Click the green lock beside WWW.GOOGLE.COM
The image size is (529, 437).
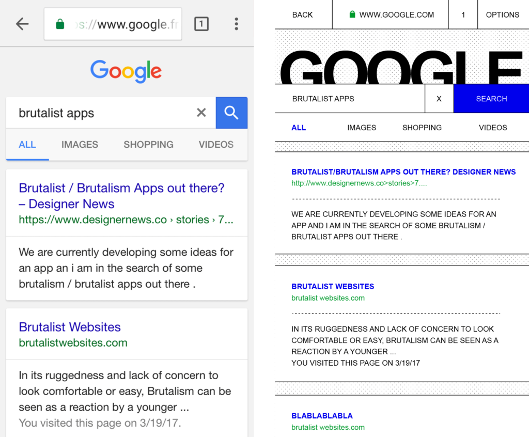pos(352,14)
